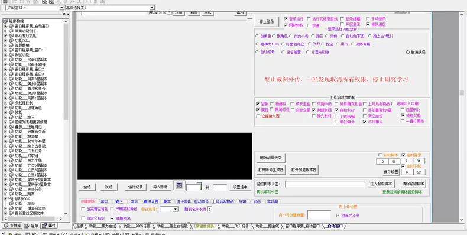The width and height of the screenshot is (467, 235).
Task: Click the 保存设置 button
Action: (391, 172)
